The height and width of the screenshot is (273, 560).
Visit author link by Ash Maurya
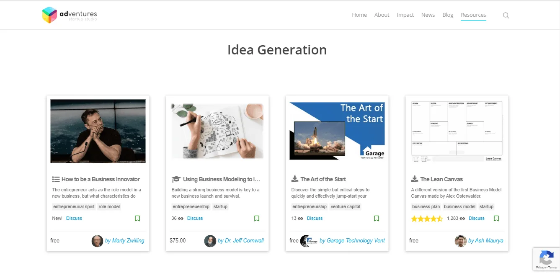[x=486, y=241]
